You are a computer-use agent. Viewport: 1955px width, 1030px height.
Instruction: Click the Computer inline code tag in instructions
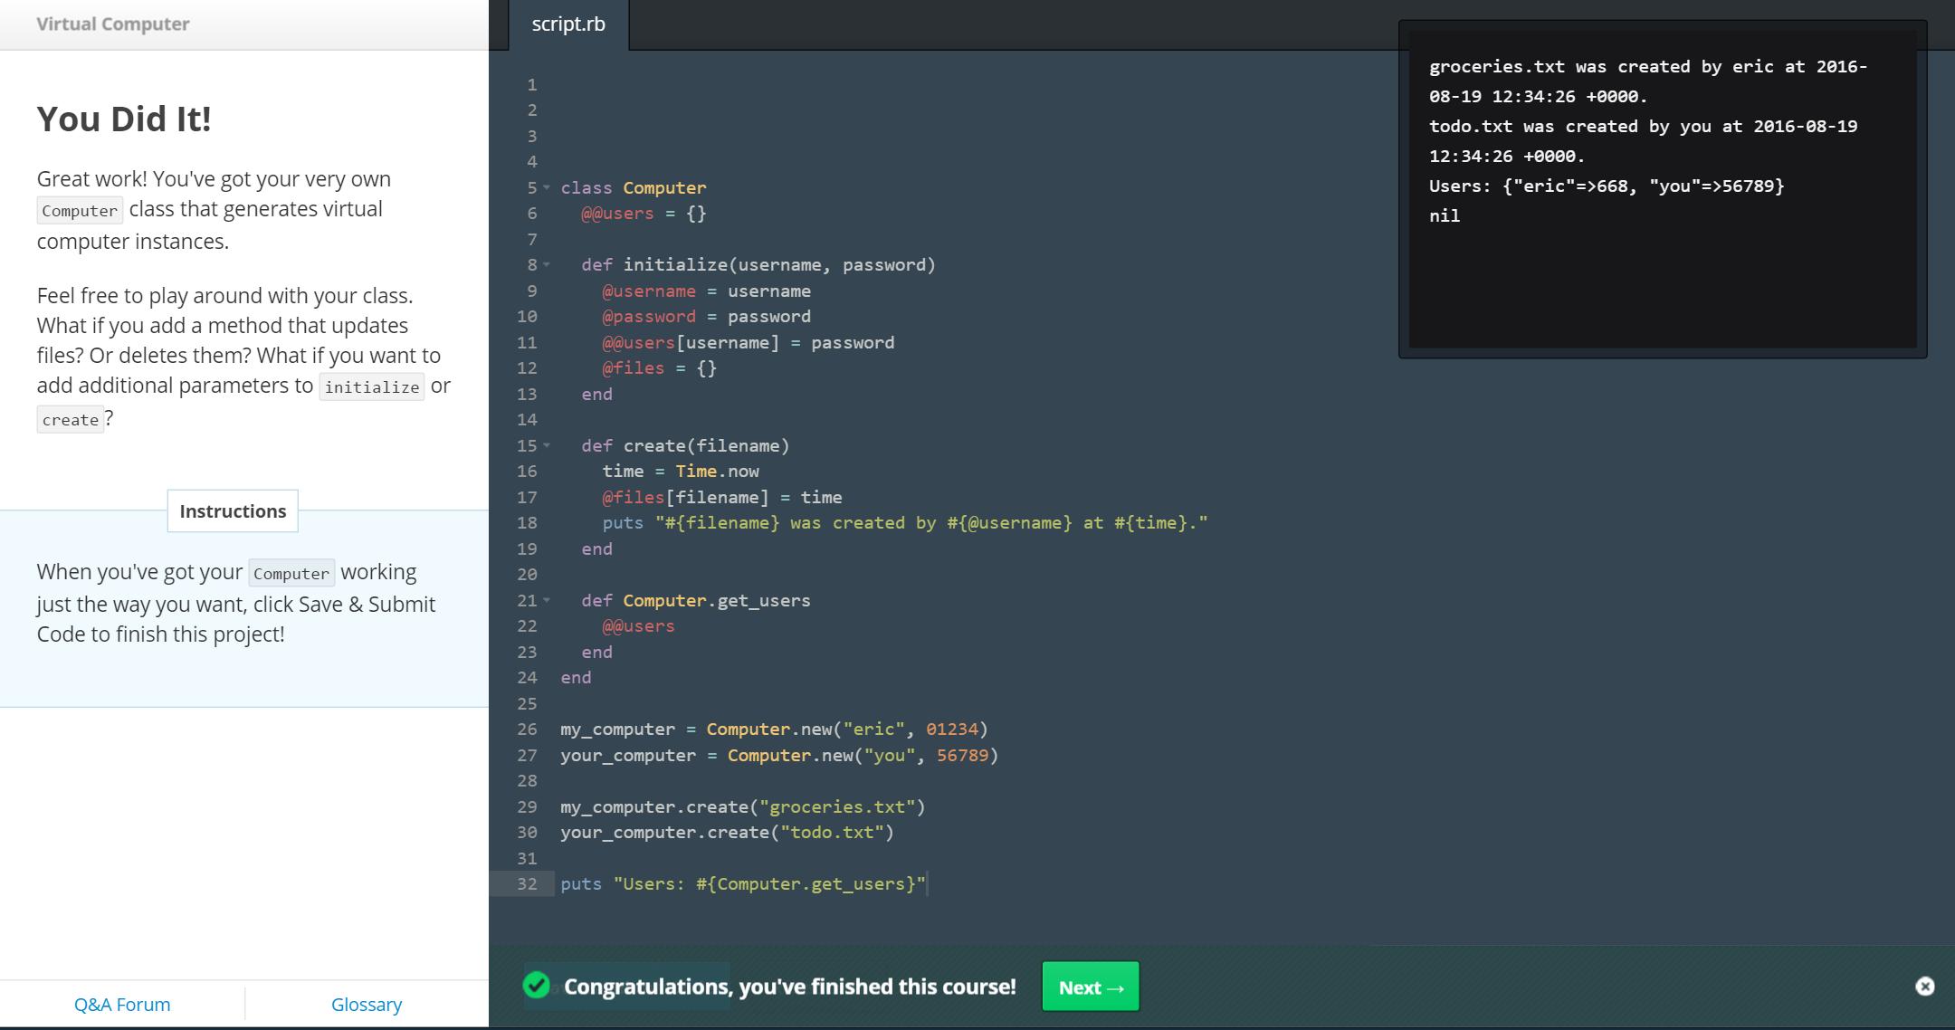pyautogui.click(x=291, y=574)
